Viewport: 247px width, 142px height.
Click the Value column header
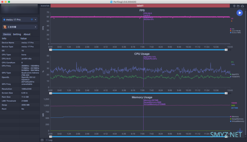pos(24,38)
